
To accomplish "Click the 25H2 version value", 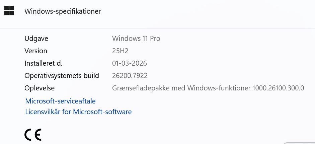I will tap(120, 51).
